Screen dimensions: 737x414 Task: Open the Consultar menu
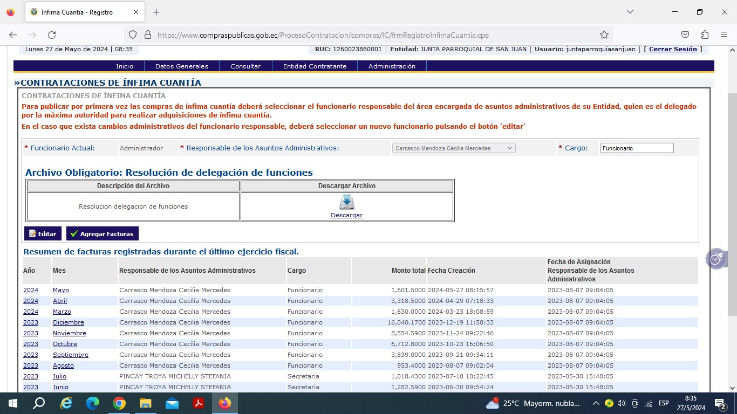(x=245, y=66)
